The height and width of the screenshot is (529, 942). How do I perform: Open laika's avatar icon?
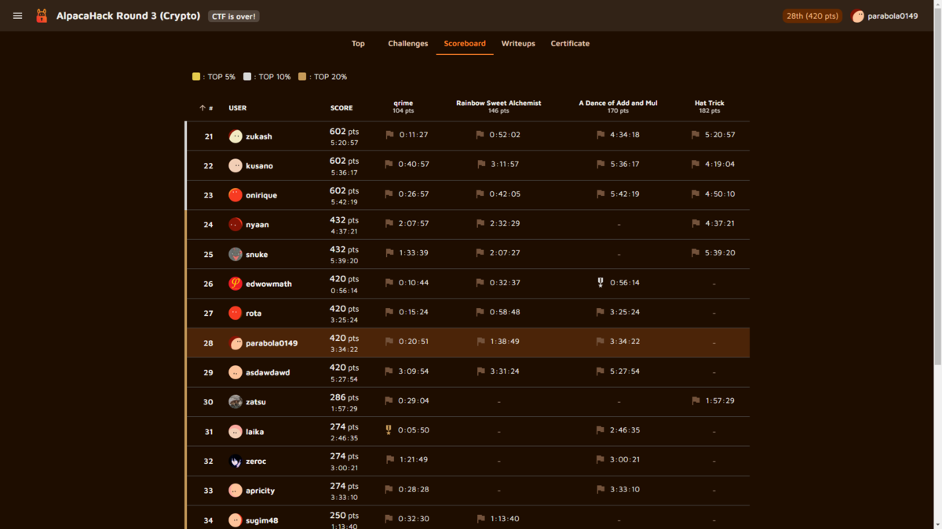235,432
